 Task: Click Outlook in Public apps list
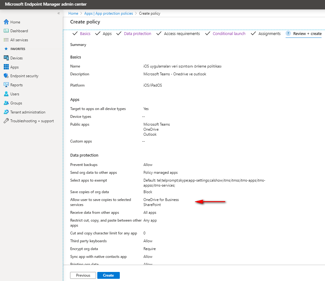tap(150, 134)
